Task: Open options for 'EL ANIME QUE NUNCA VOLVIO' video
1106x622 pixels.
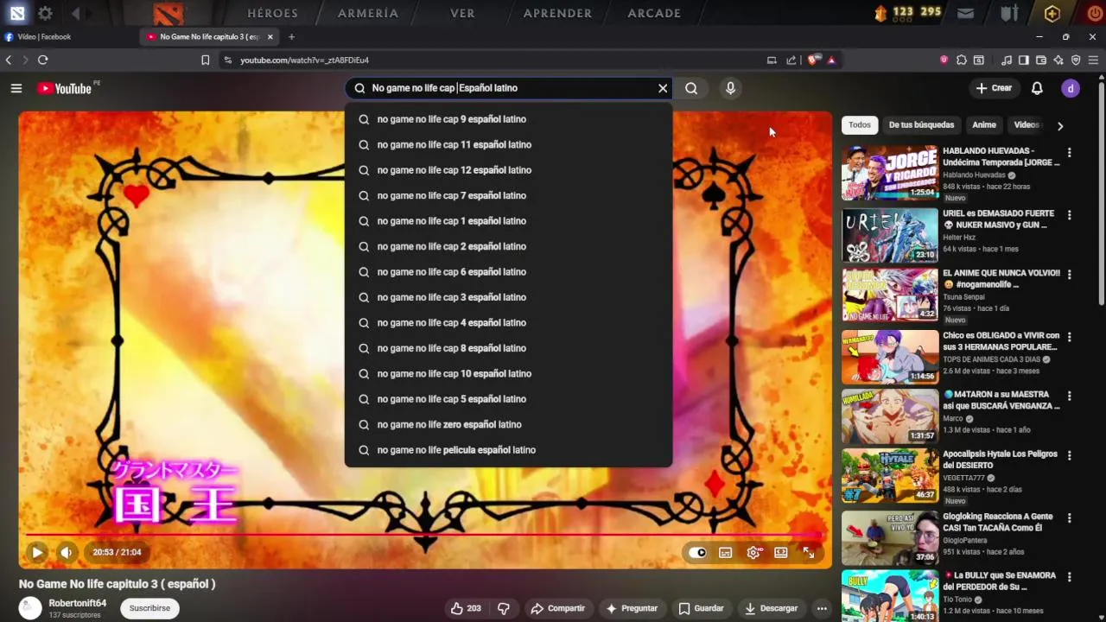Action: (x=1069, y=275)
